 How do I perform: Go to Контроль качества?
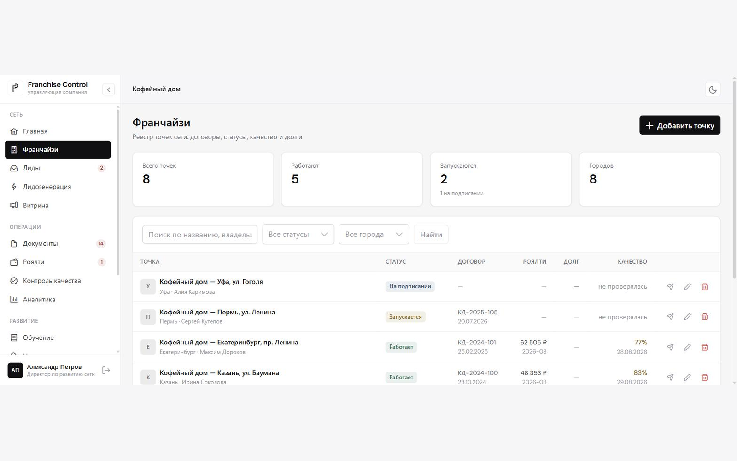coord(58,281)
